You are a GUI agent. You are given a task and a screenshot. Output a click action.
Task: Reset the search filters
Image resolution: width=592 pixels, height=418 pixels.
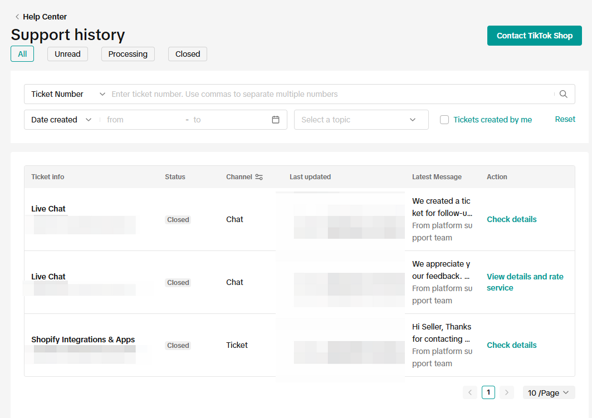565,119
